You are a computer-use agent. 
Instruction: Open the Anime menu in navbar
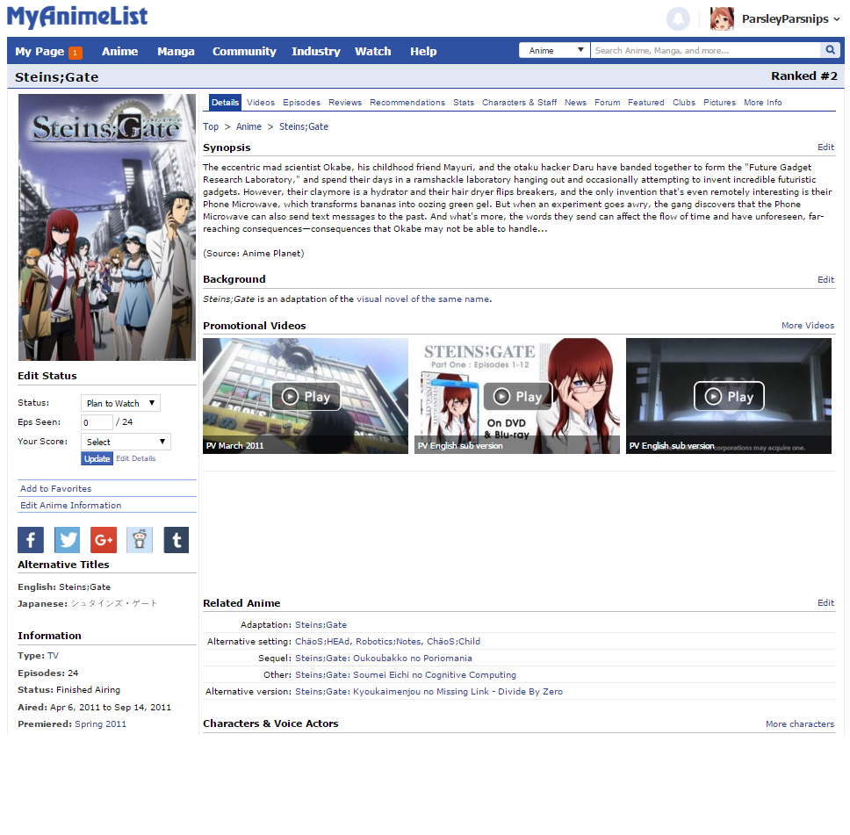coord(119,52)
